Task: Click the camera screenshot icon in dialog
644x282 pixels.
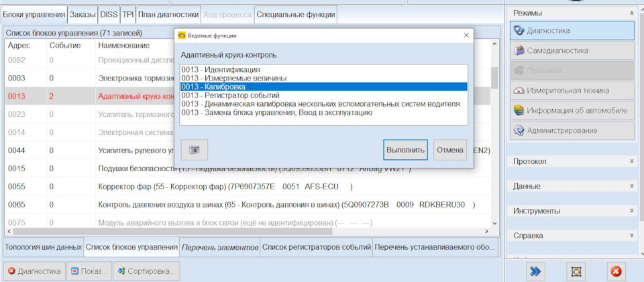Action: coord(195,150)
